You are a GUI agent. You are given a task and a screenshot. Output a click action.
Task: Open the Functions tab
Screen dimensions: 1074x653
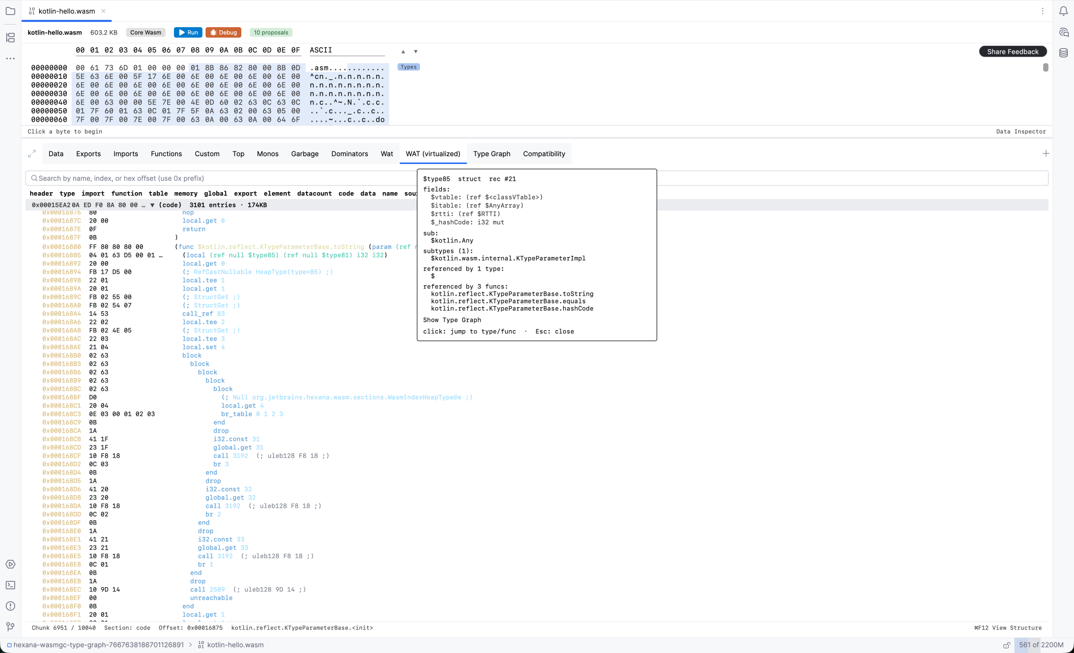166,154
